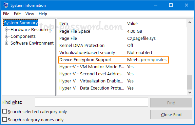This screenshot has width=195, height=125.
Task: Open the File menu
Action: pos(6,14)
